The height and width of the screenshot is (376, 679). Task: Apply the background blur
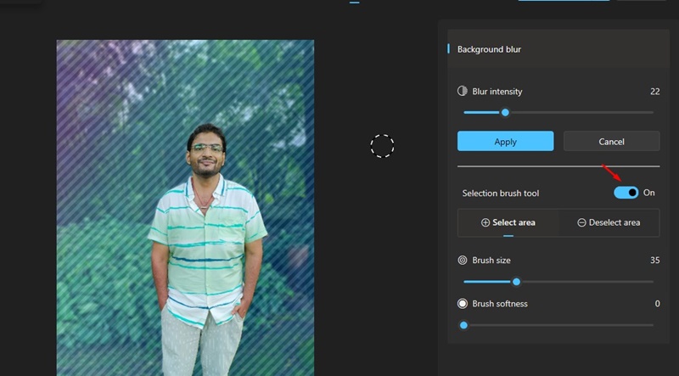[505, 141]
